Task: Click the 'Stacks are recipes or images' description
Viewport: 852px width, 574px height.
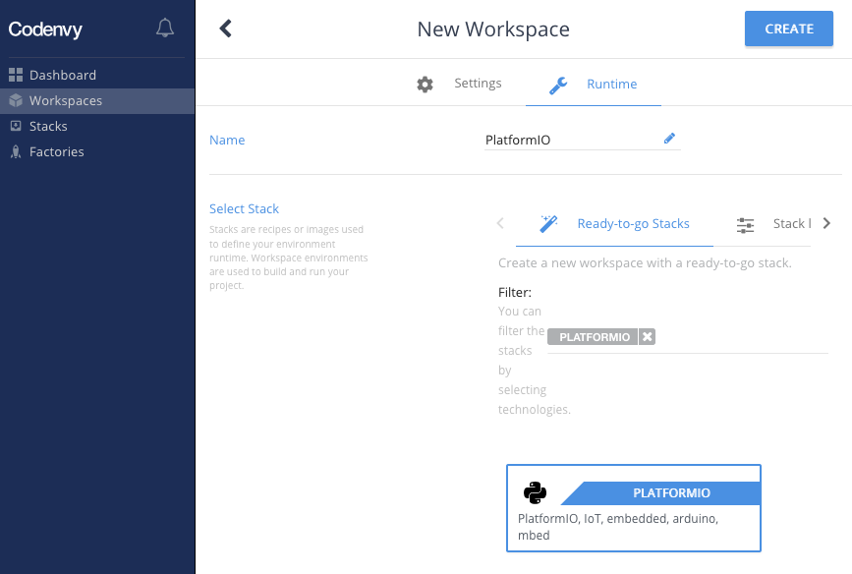Action: 289,258
